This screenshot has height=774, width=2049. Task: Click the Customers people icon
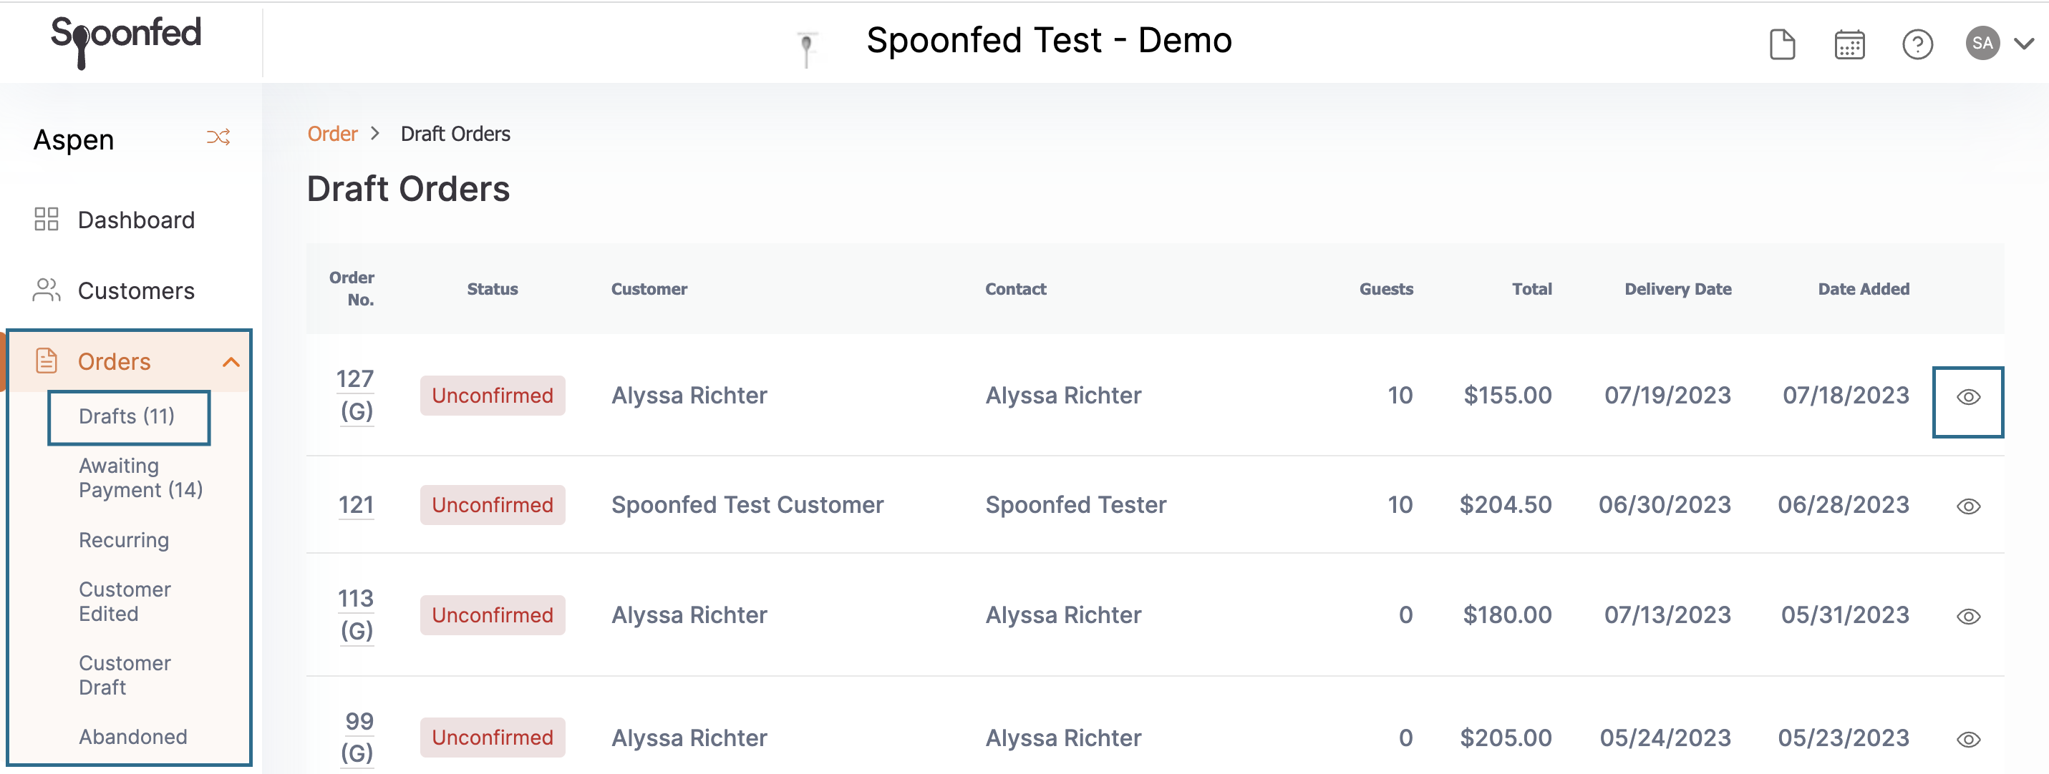46,290
